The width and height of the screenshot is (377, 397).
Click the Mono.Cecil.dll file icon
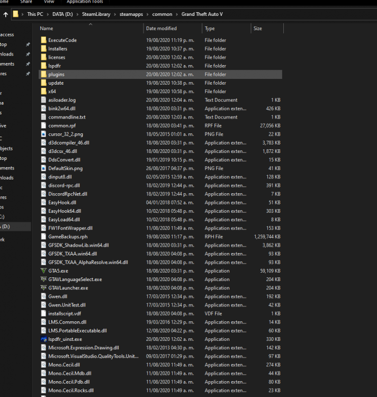[43, 365]
